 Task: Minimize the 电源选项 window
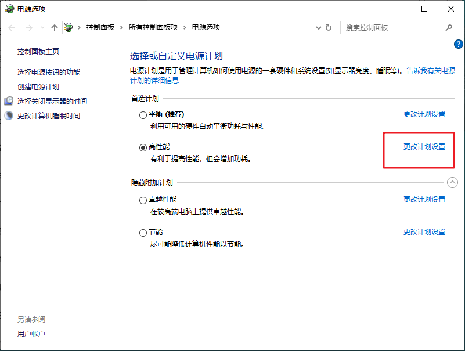tap(398, 9)
